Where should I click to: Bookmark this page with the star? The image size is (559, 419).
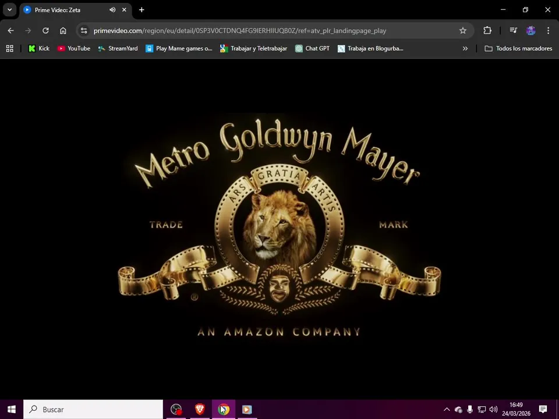[x=463, y=31]
